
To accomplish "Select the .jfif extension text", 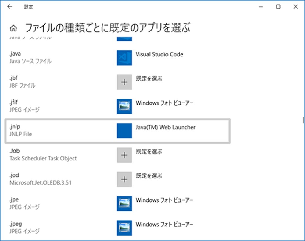I will pyautogui.click(x=14, y=102).
